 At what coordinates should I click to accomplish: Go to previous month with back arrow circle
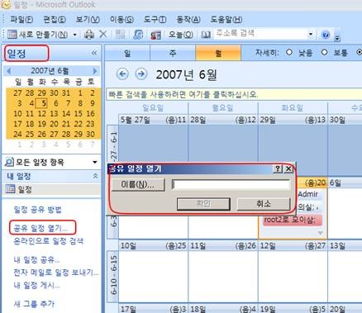coord(122,74)
